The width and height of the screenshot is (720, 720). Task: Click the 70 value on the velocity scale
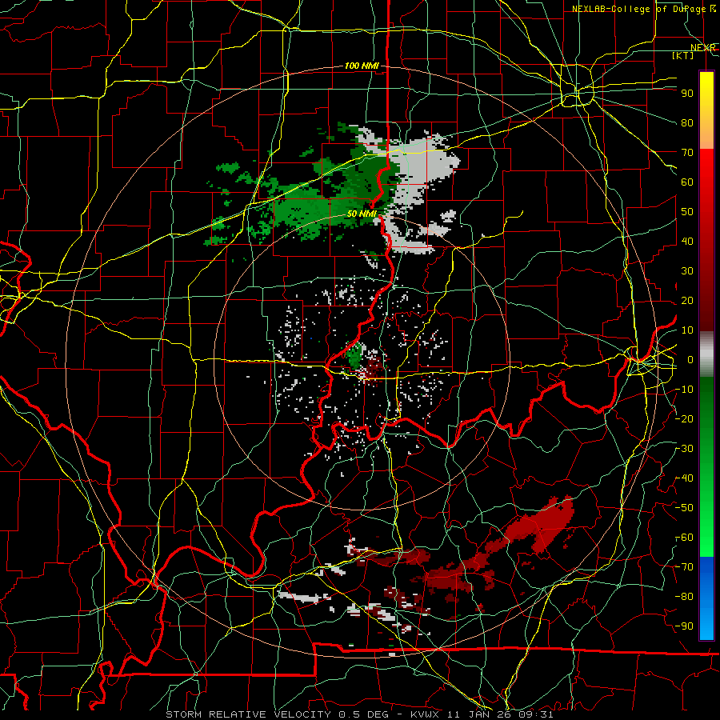click(687, 153)
